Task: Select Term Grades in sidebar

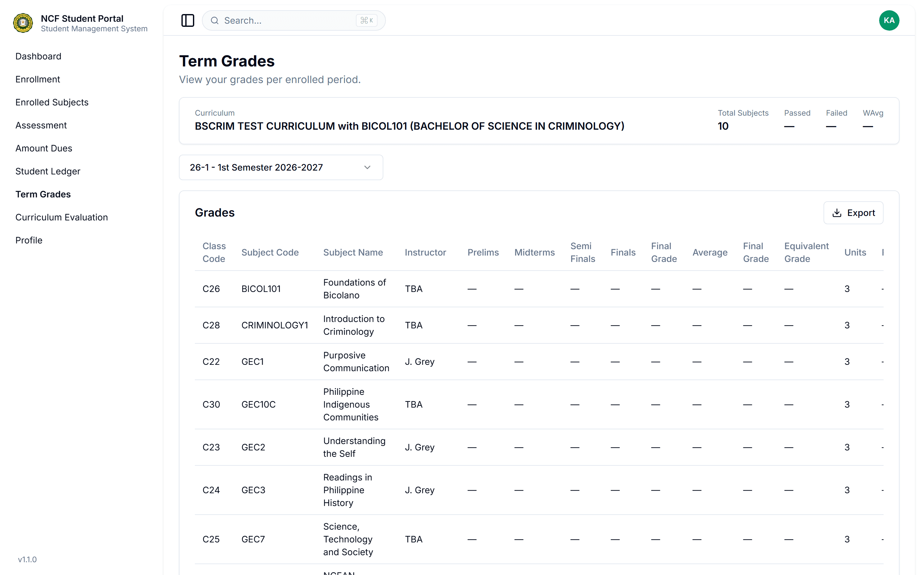Action: (43, 194)
